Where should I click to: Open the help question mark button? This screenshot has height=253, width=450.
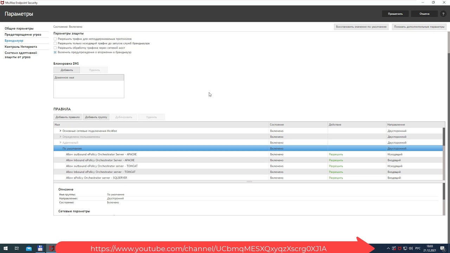tap(443, 14)
